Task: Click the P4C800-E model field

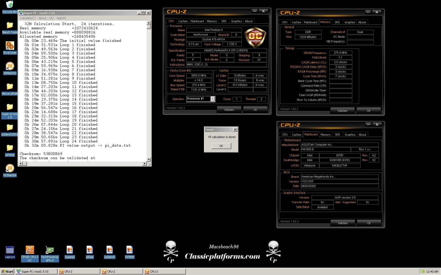Action: pyautogui.click(x=325, y=149)
